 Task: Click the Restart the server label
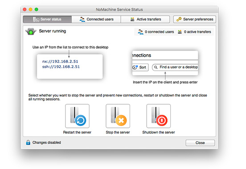click(x=77, y=132)
